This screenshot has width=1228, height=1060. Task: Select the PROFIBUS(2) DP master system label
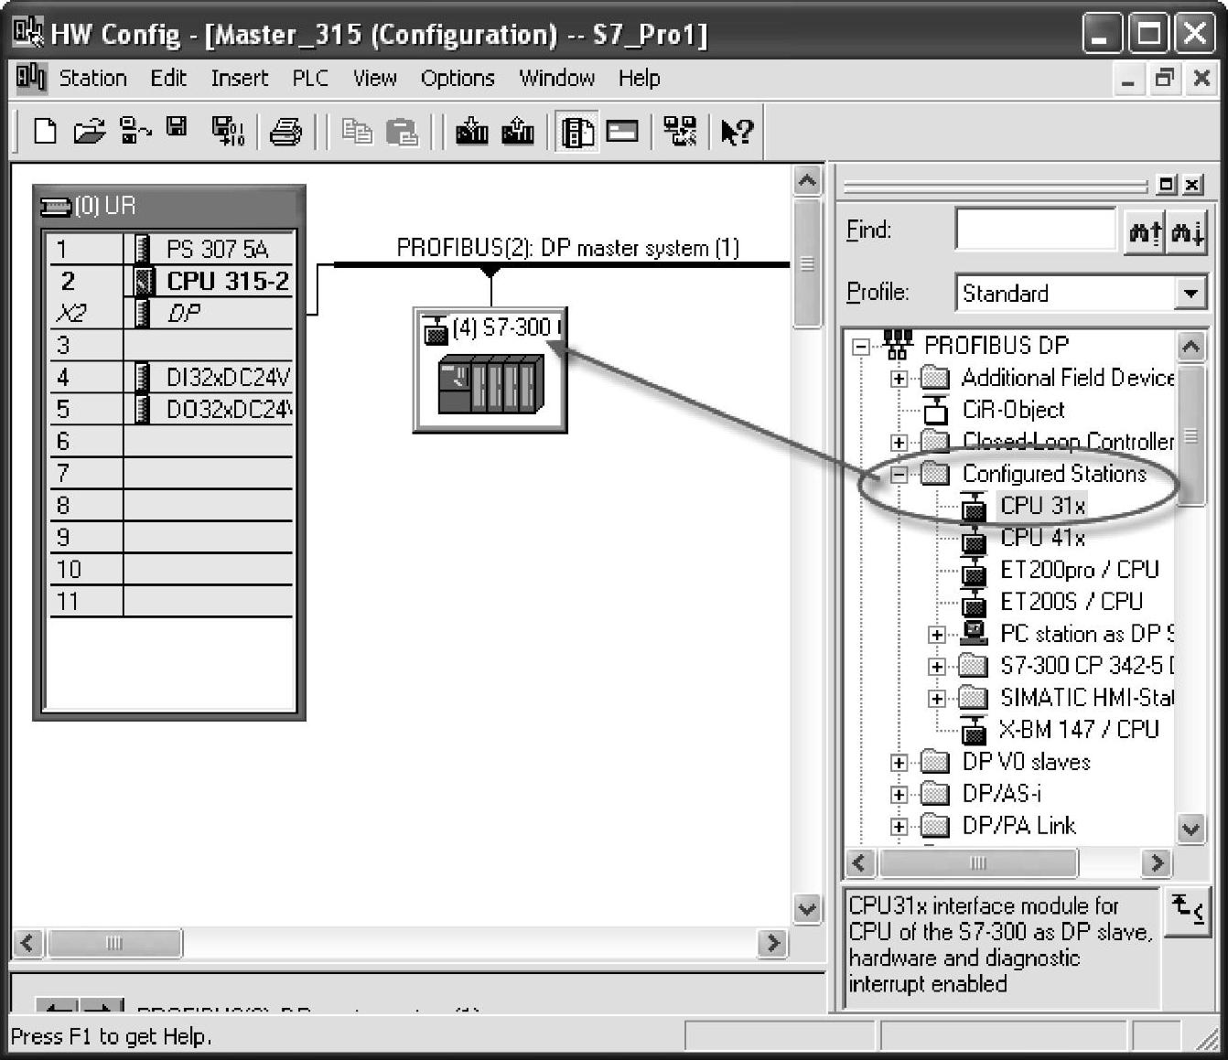point(567,248)
